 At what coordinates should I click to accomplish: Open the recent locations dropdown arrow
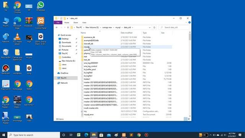65,27
